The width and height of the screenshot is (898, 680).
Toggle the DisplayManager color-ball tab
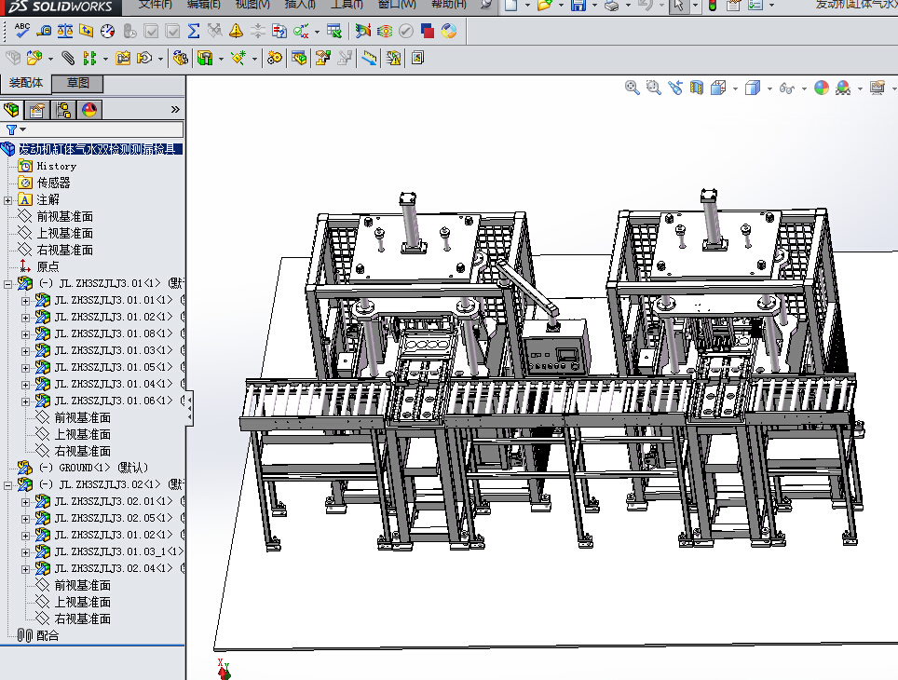[x=89, y=111]
